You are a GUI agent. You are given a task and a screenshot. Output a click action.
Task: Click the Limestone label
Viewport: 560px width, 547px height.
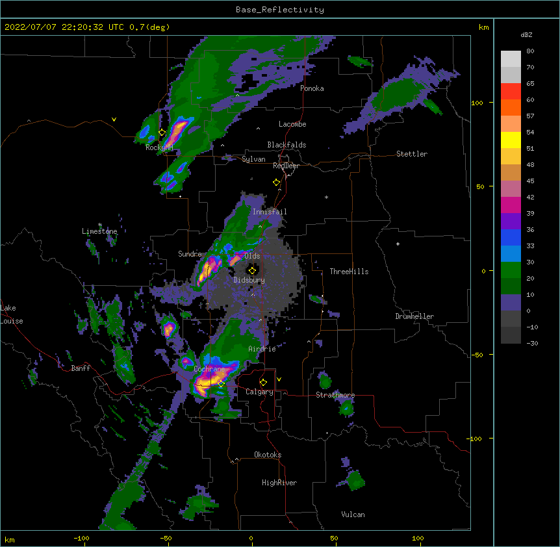[x=99, y=231]
